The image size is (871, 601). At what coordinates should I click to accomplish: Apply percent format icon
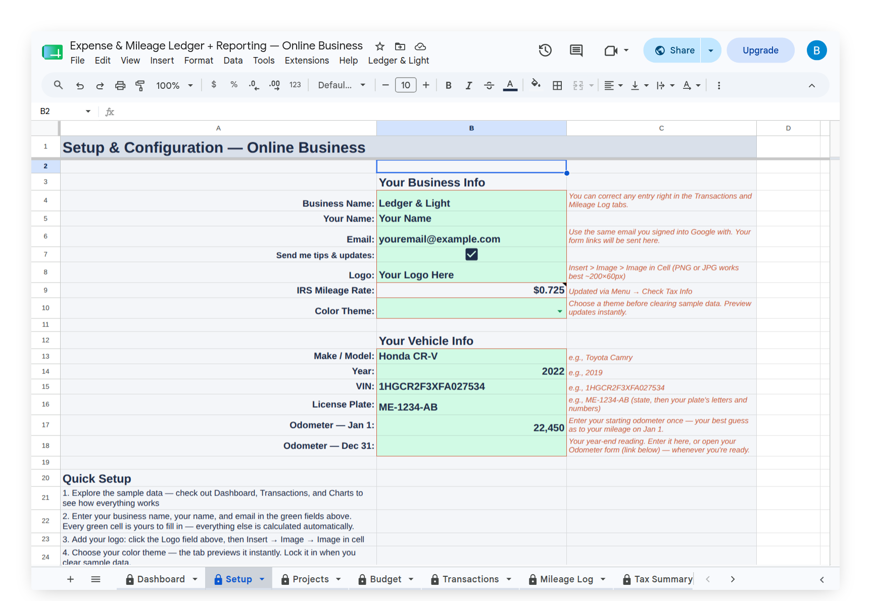pos(234,85)
